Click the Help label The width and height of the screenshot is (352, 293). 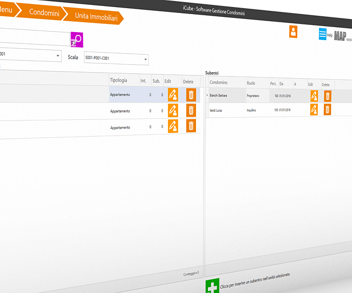click(x=330, y=35)
